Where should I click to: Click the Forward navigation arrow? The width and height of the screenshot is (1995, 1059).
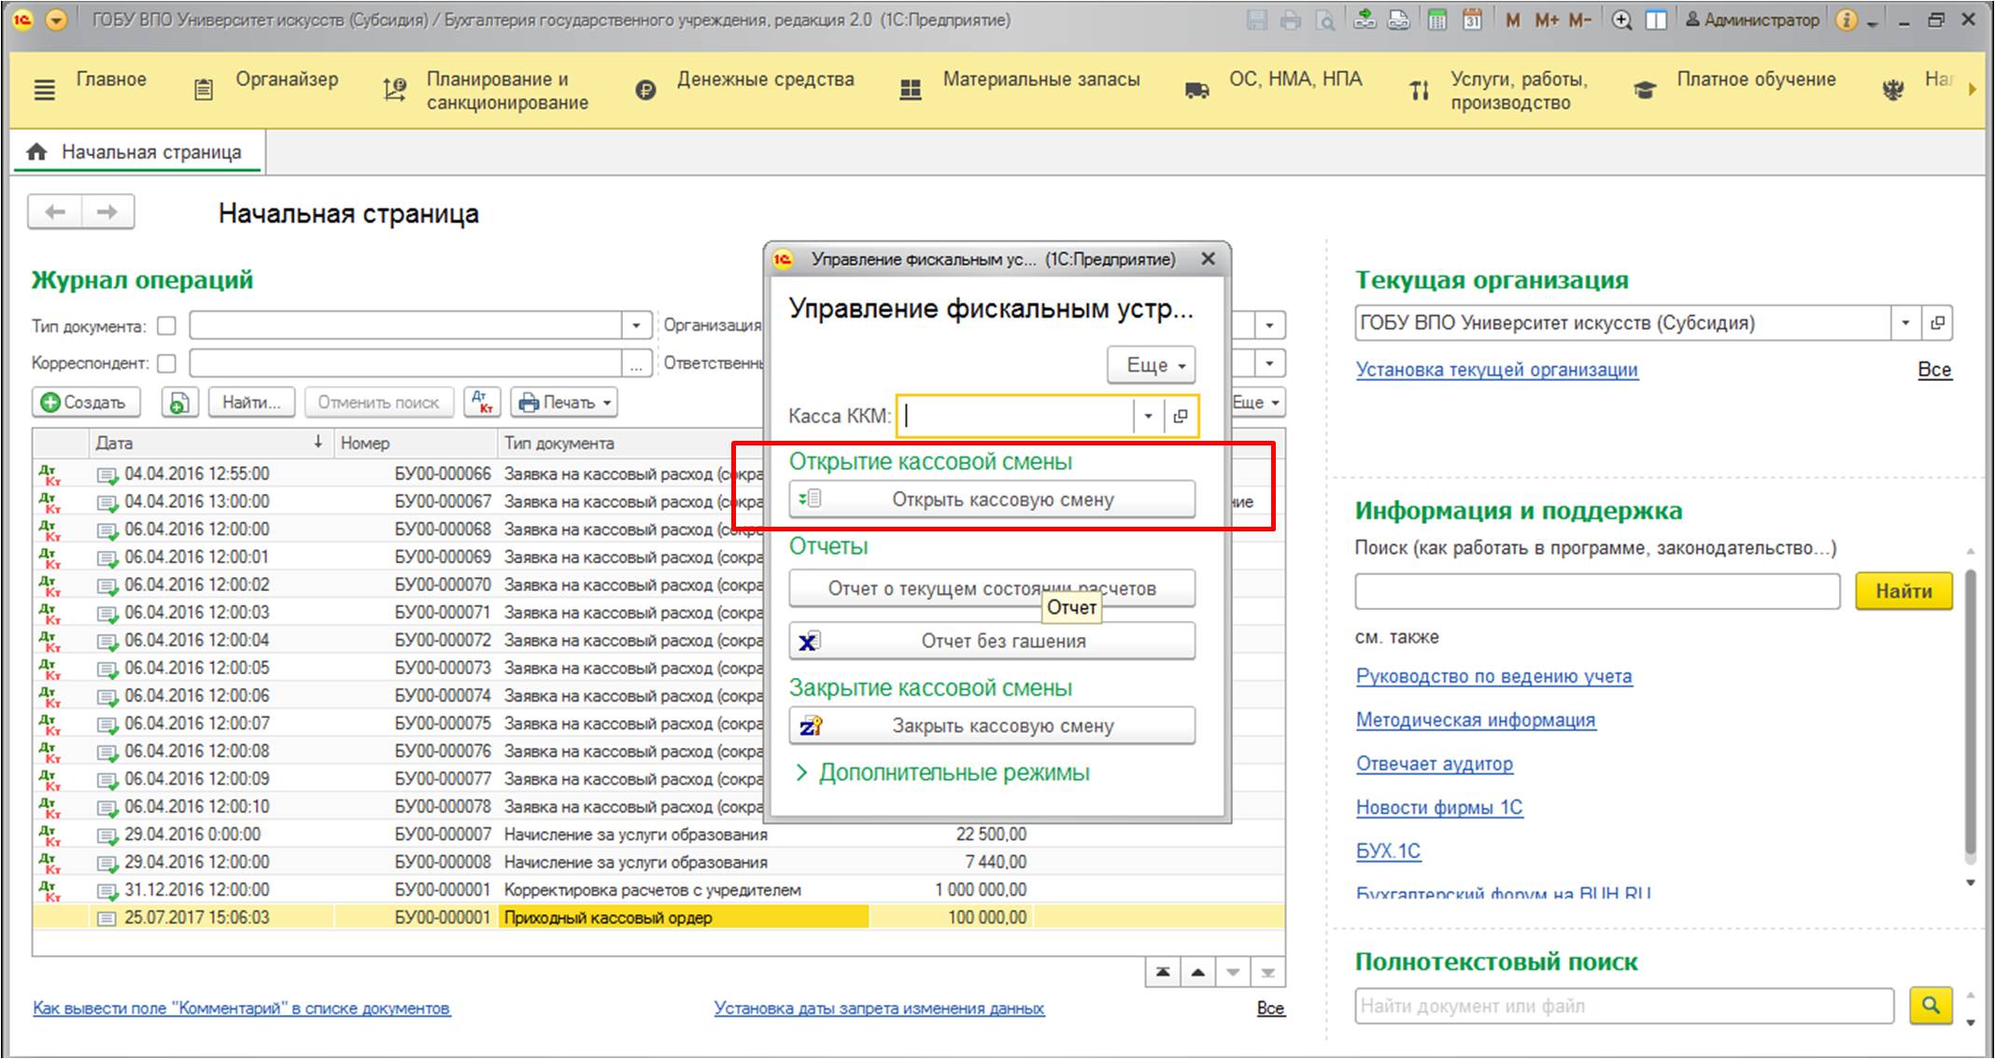(x=107, y=212)
